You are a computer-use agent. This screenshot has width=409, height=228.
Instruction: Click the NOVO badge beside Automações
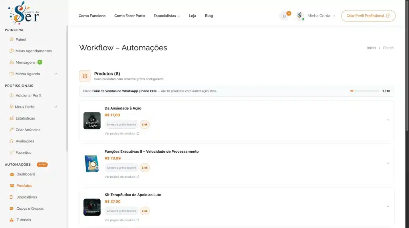(42, 165)
